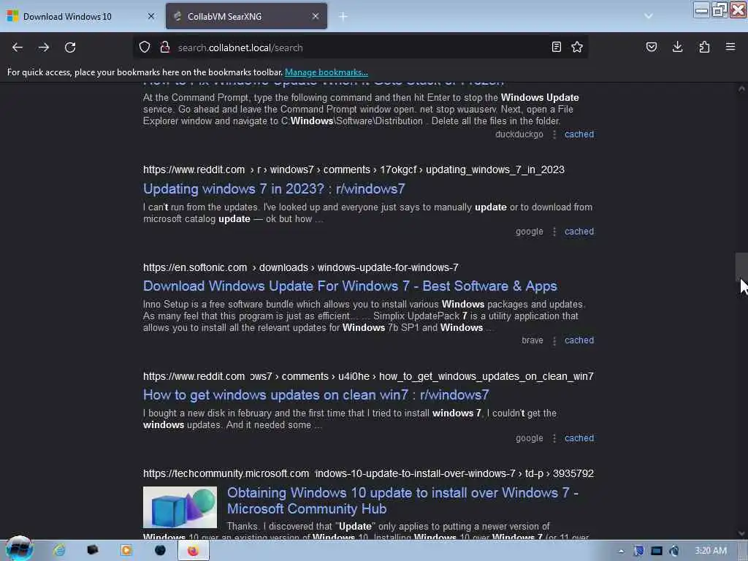
Task: Open the Windows Start menu
Action: pos(19,549)
